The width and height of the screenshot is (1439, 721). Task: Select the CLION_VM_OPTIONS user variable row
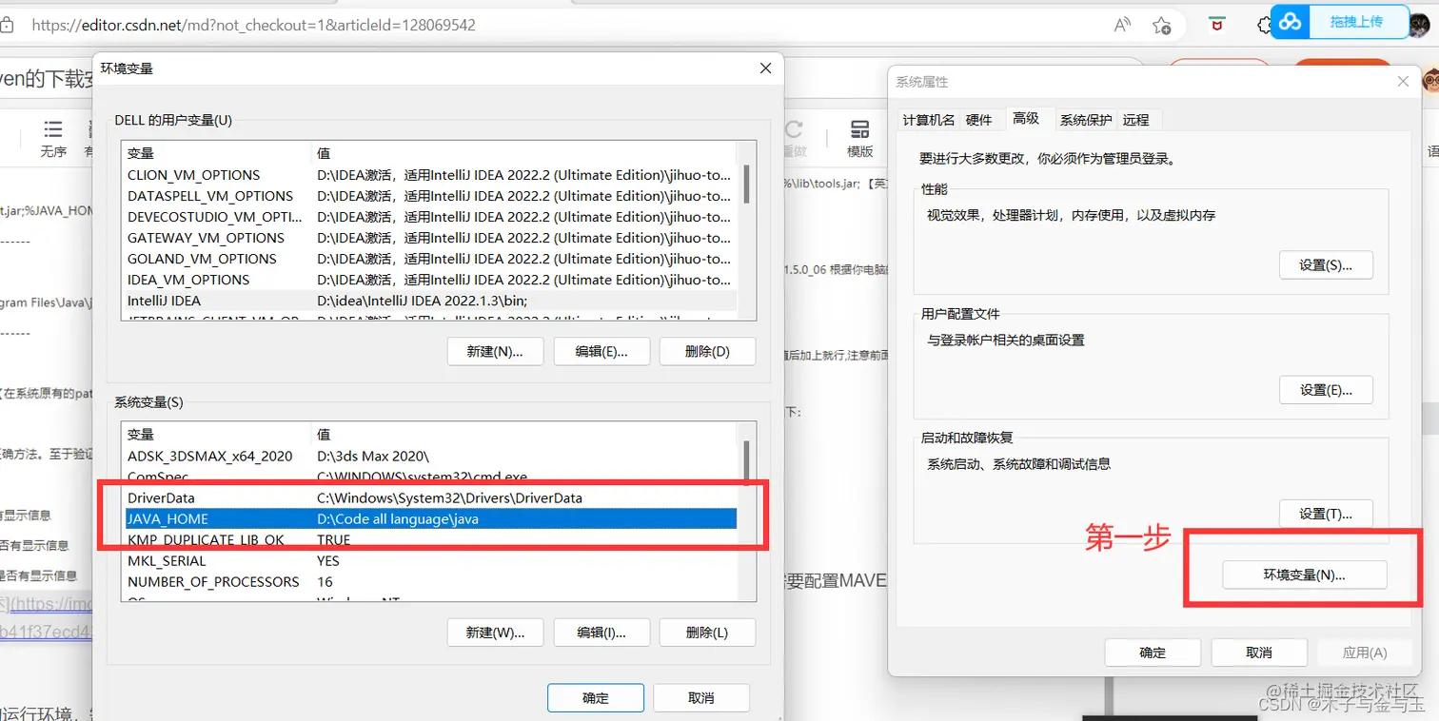click(430, 175)
